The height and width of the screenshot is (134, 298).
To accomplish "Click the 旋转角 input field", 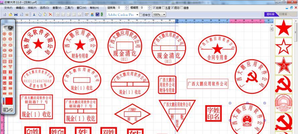I will (121, 8).
